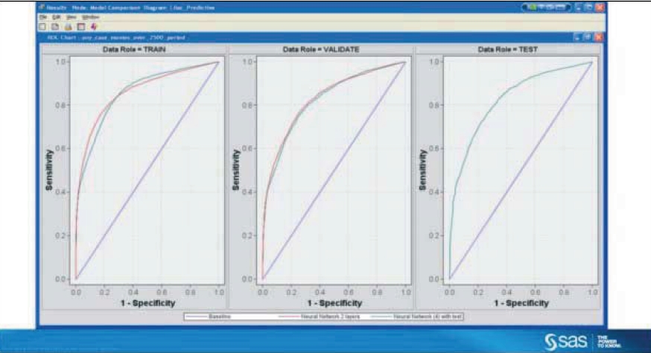This screenshot has width=651, height=353.
Task: Click the print icon in the toolbar
Action: click(67, 26)
